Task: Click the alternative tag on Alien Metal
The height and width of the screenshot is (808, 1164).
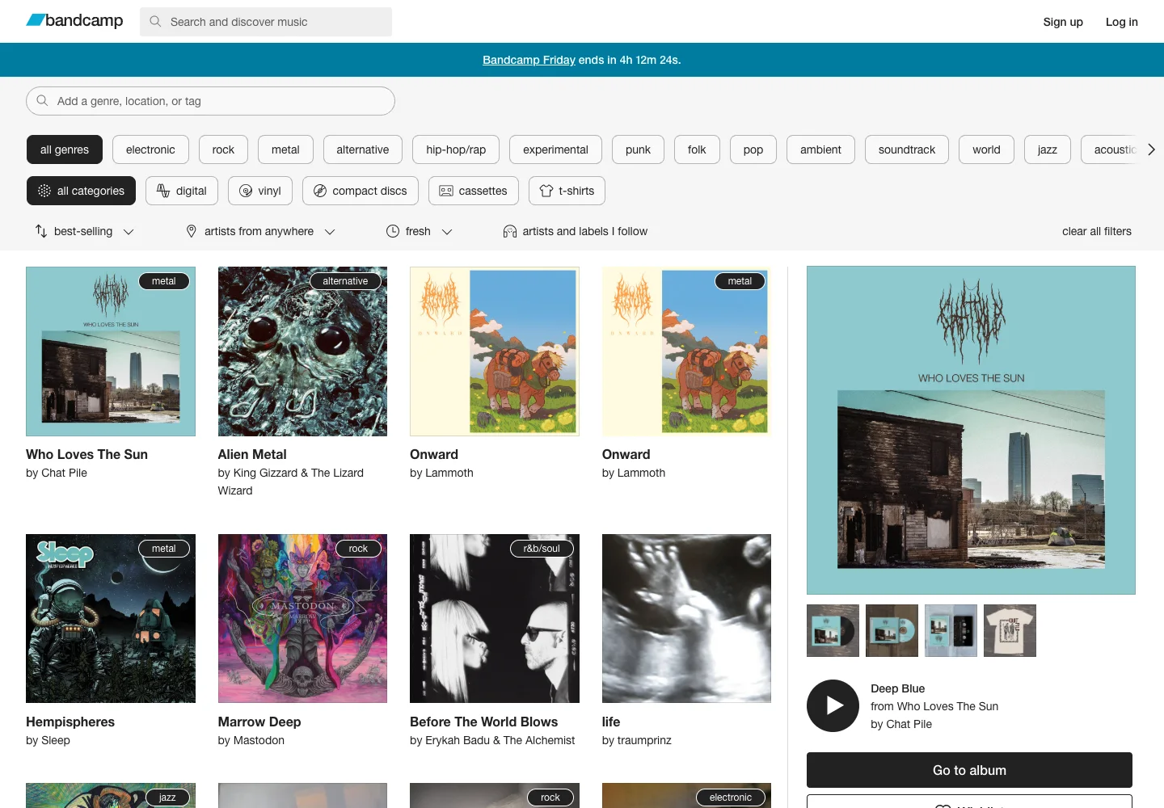Action: [345, 281]
